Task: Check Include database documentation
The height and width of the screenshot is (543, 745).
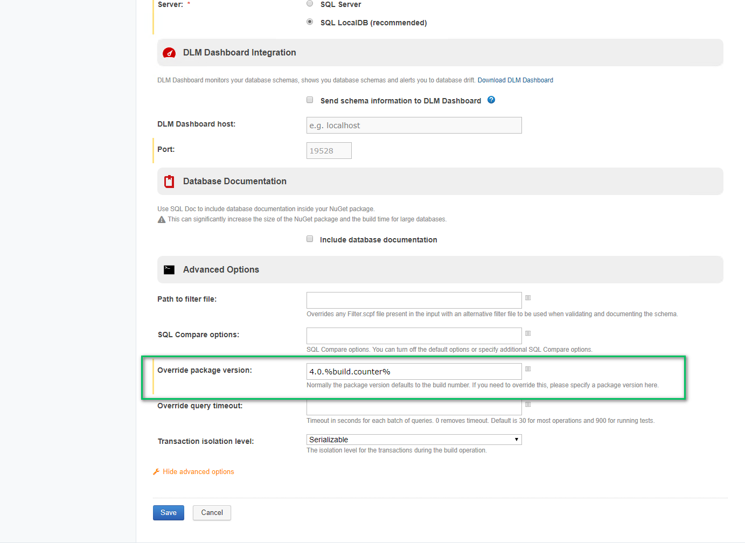Action: pyautogui.click(x=310, y=239)
